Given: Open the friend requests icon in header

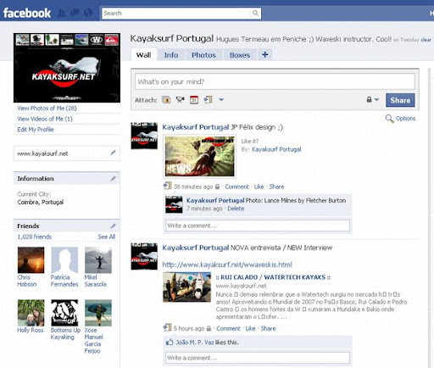Looking at the screenshot, I should [x=62, y=13].
